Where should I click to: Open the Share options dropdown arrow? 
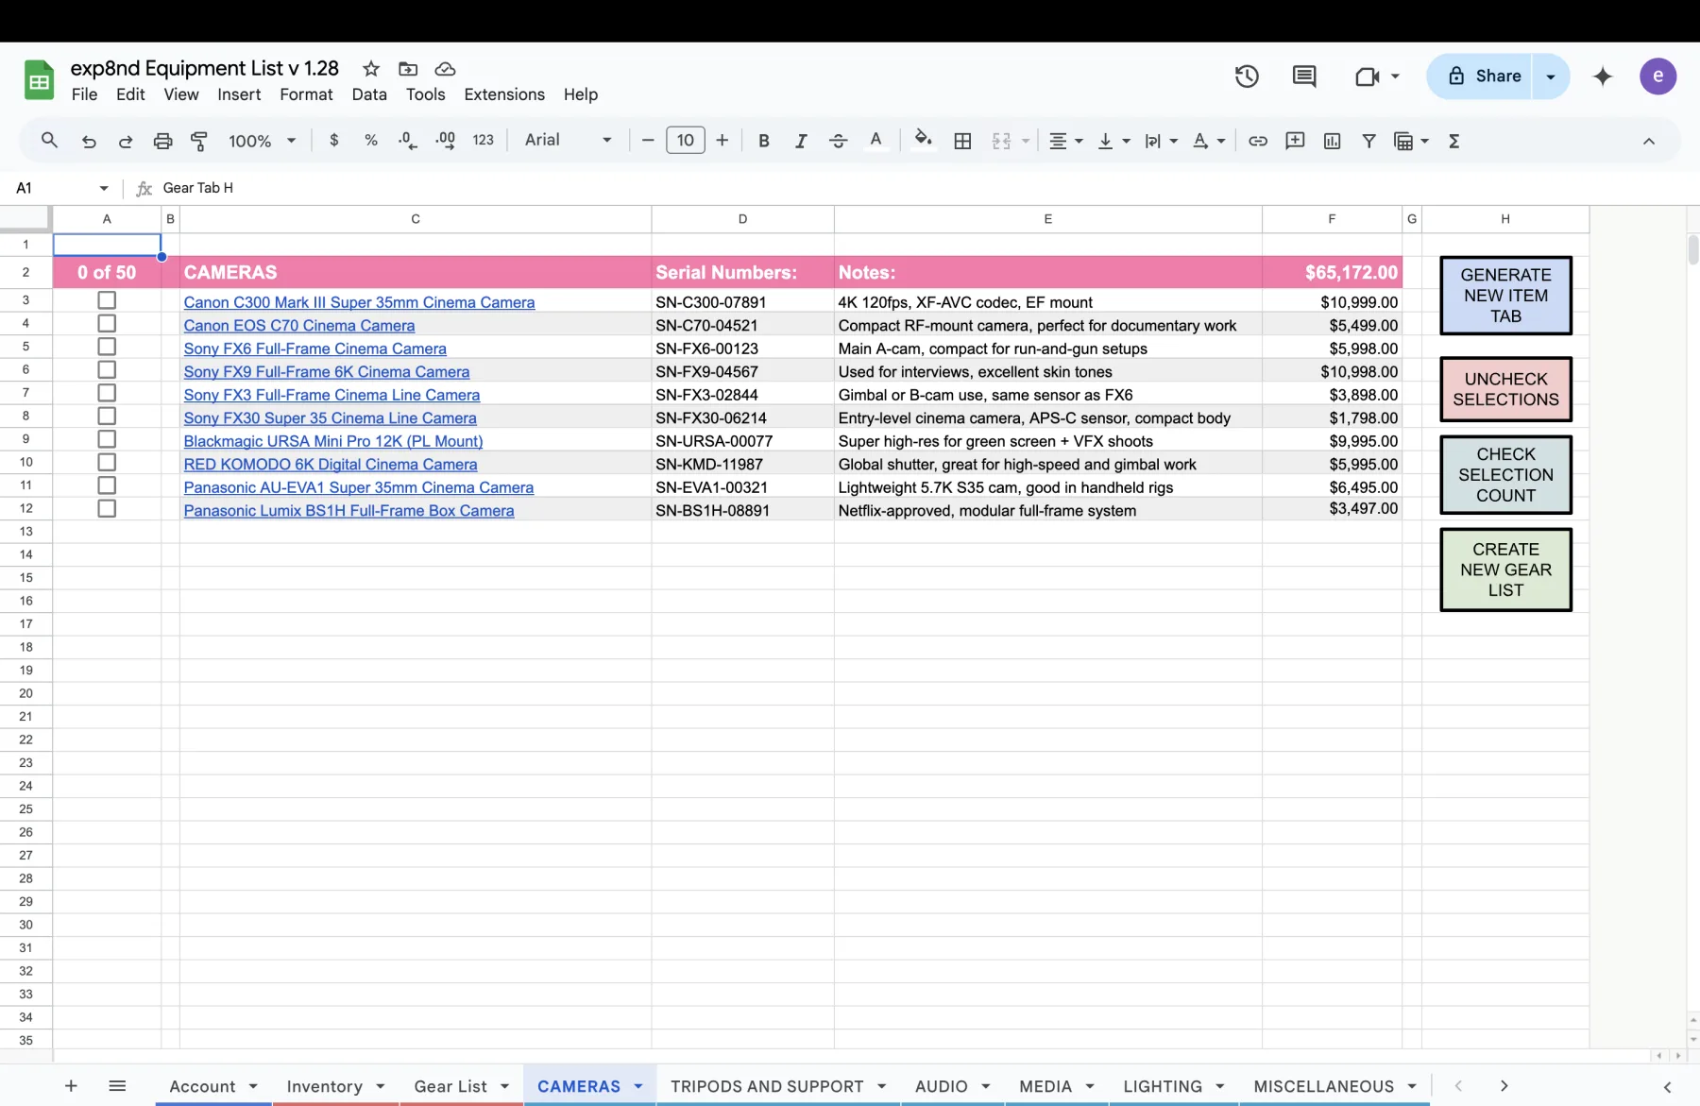tap(1550, 77)
